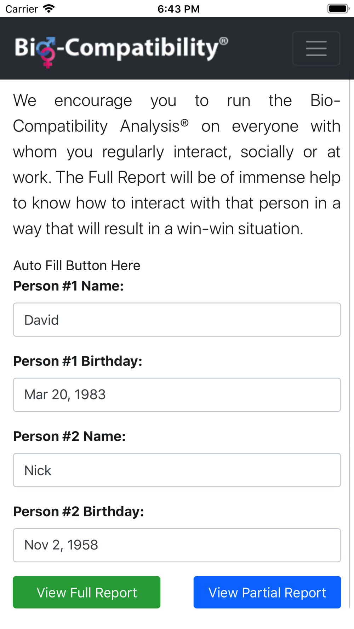Click the green View Full Report button

[87, 592]
